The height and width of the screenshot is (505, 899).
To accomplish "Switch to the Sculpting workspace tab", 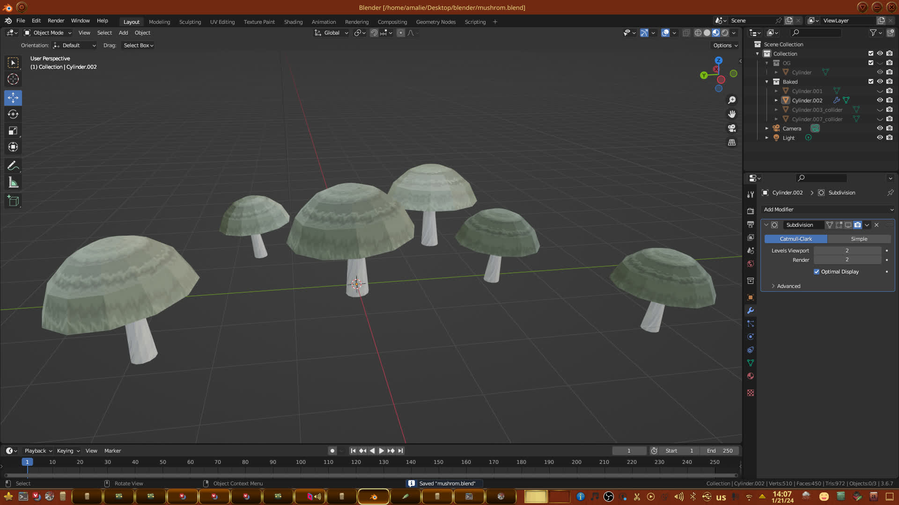I will (x=190, y=22).
